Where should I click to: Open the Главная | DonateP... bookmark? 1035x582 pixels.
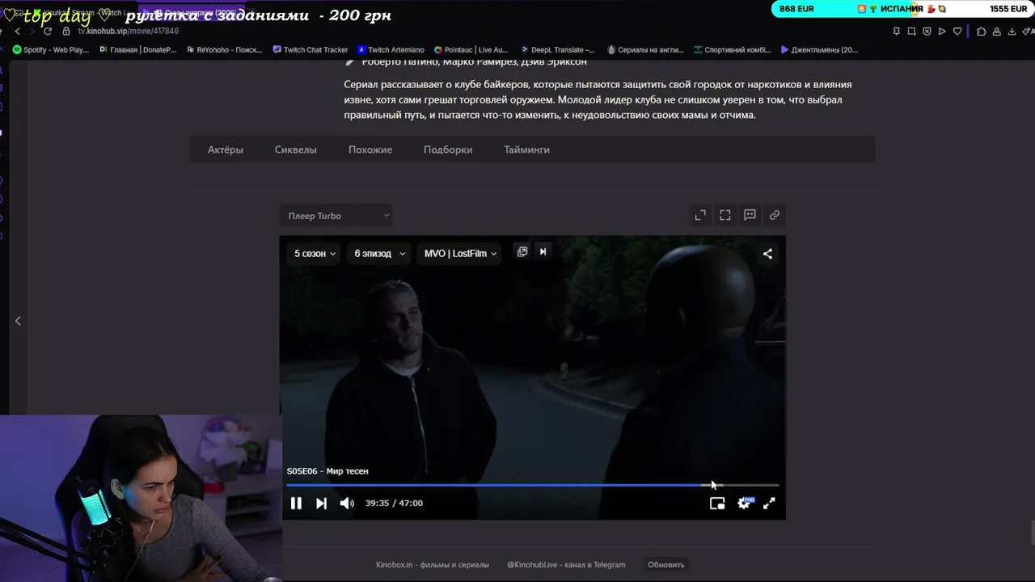(137, 50)
